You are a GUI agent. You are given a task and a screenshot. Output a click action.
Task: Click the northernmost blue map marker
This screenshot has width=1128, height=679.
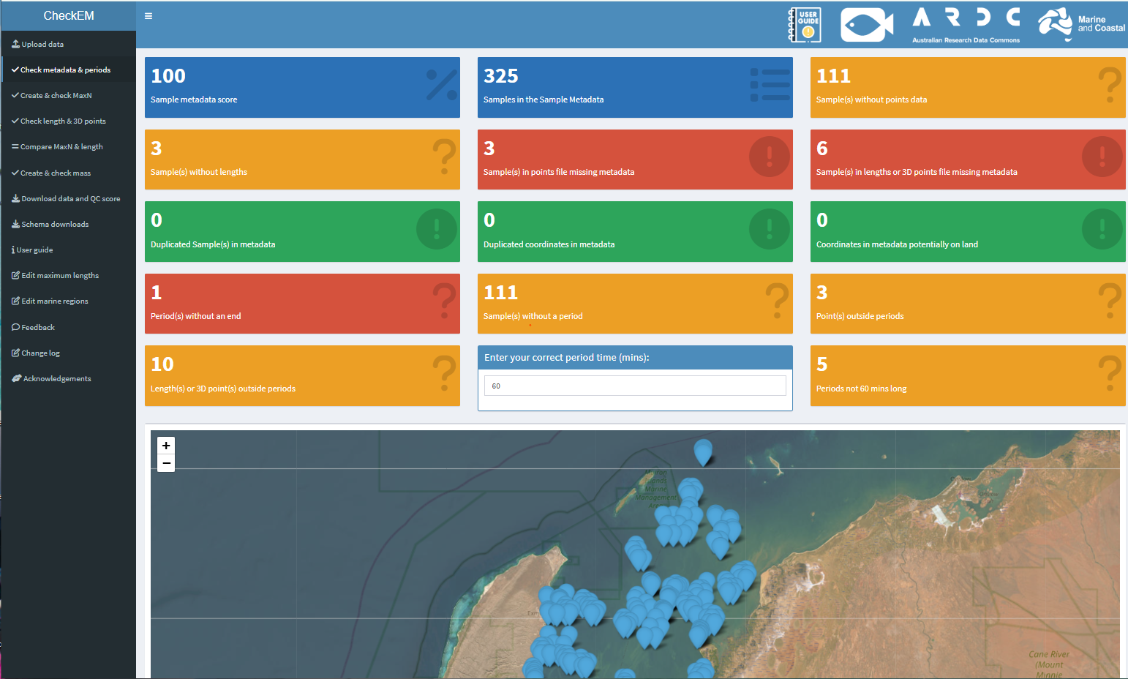coord(703,451)
